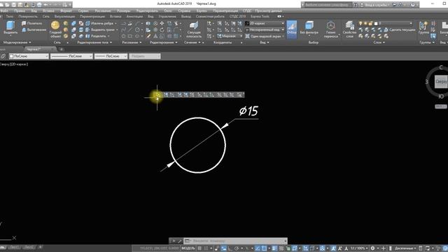Image resolution: width=448 pixels, height=252 pixels.
Task: Select the Rotate tool in Редактирование
Action: click(162, 29)
